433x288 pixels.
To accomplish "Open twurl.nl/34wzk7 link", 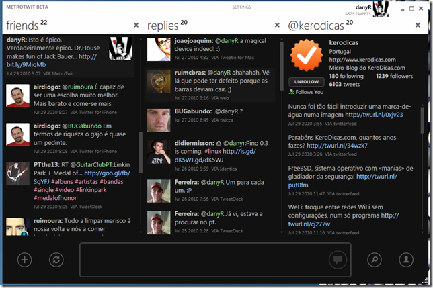I will coord(337,146).
